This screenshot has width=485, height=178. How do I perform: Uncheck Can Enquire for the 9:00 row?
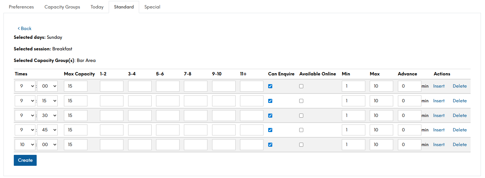270,86
